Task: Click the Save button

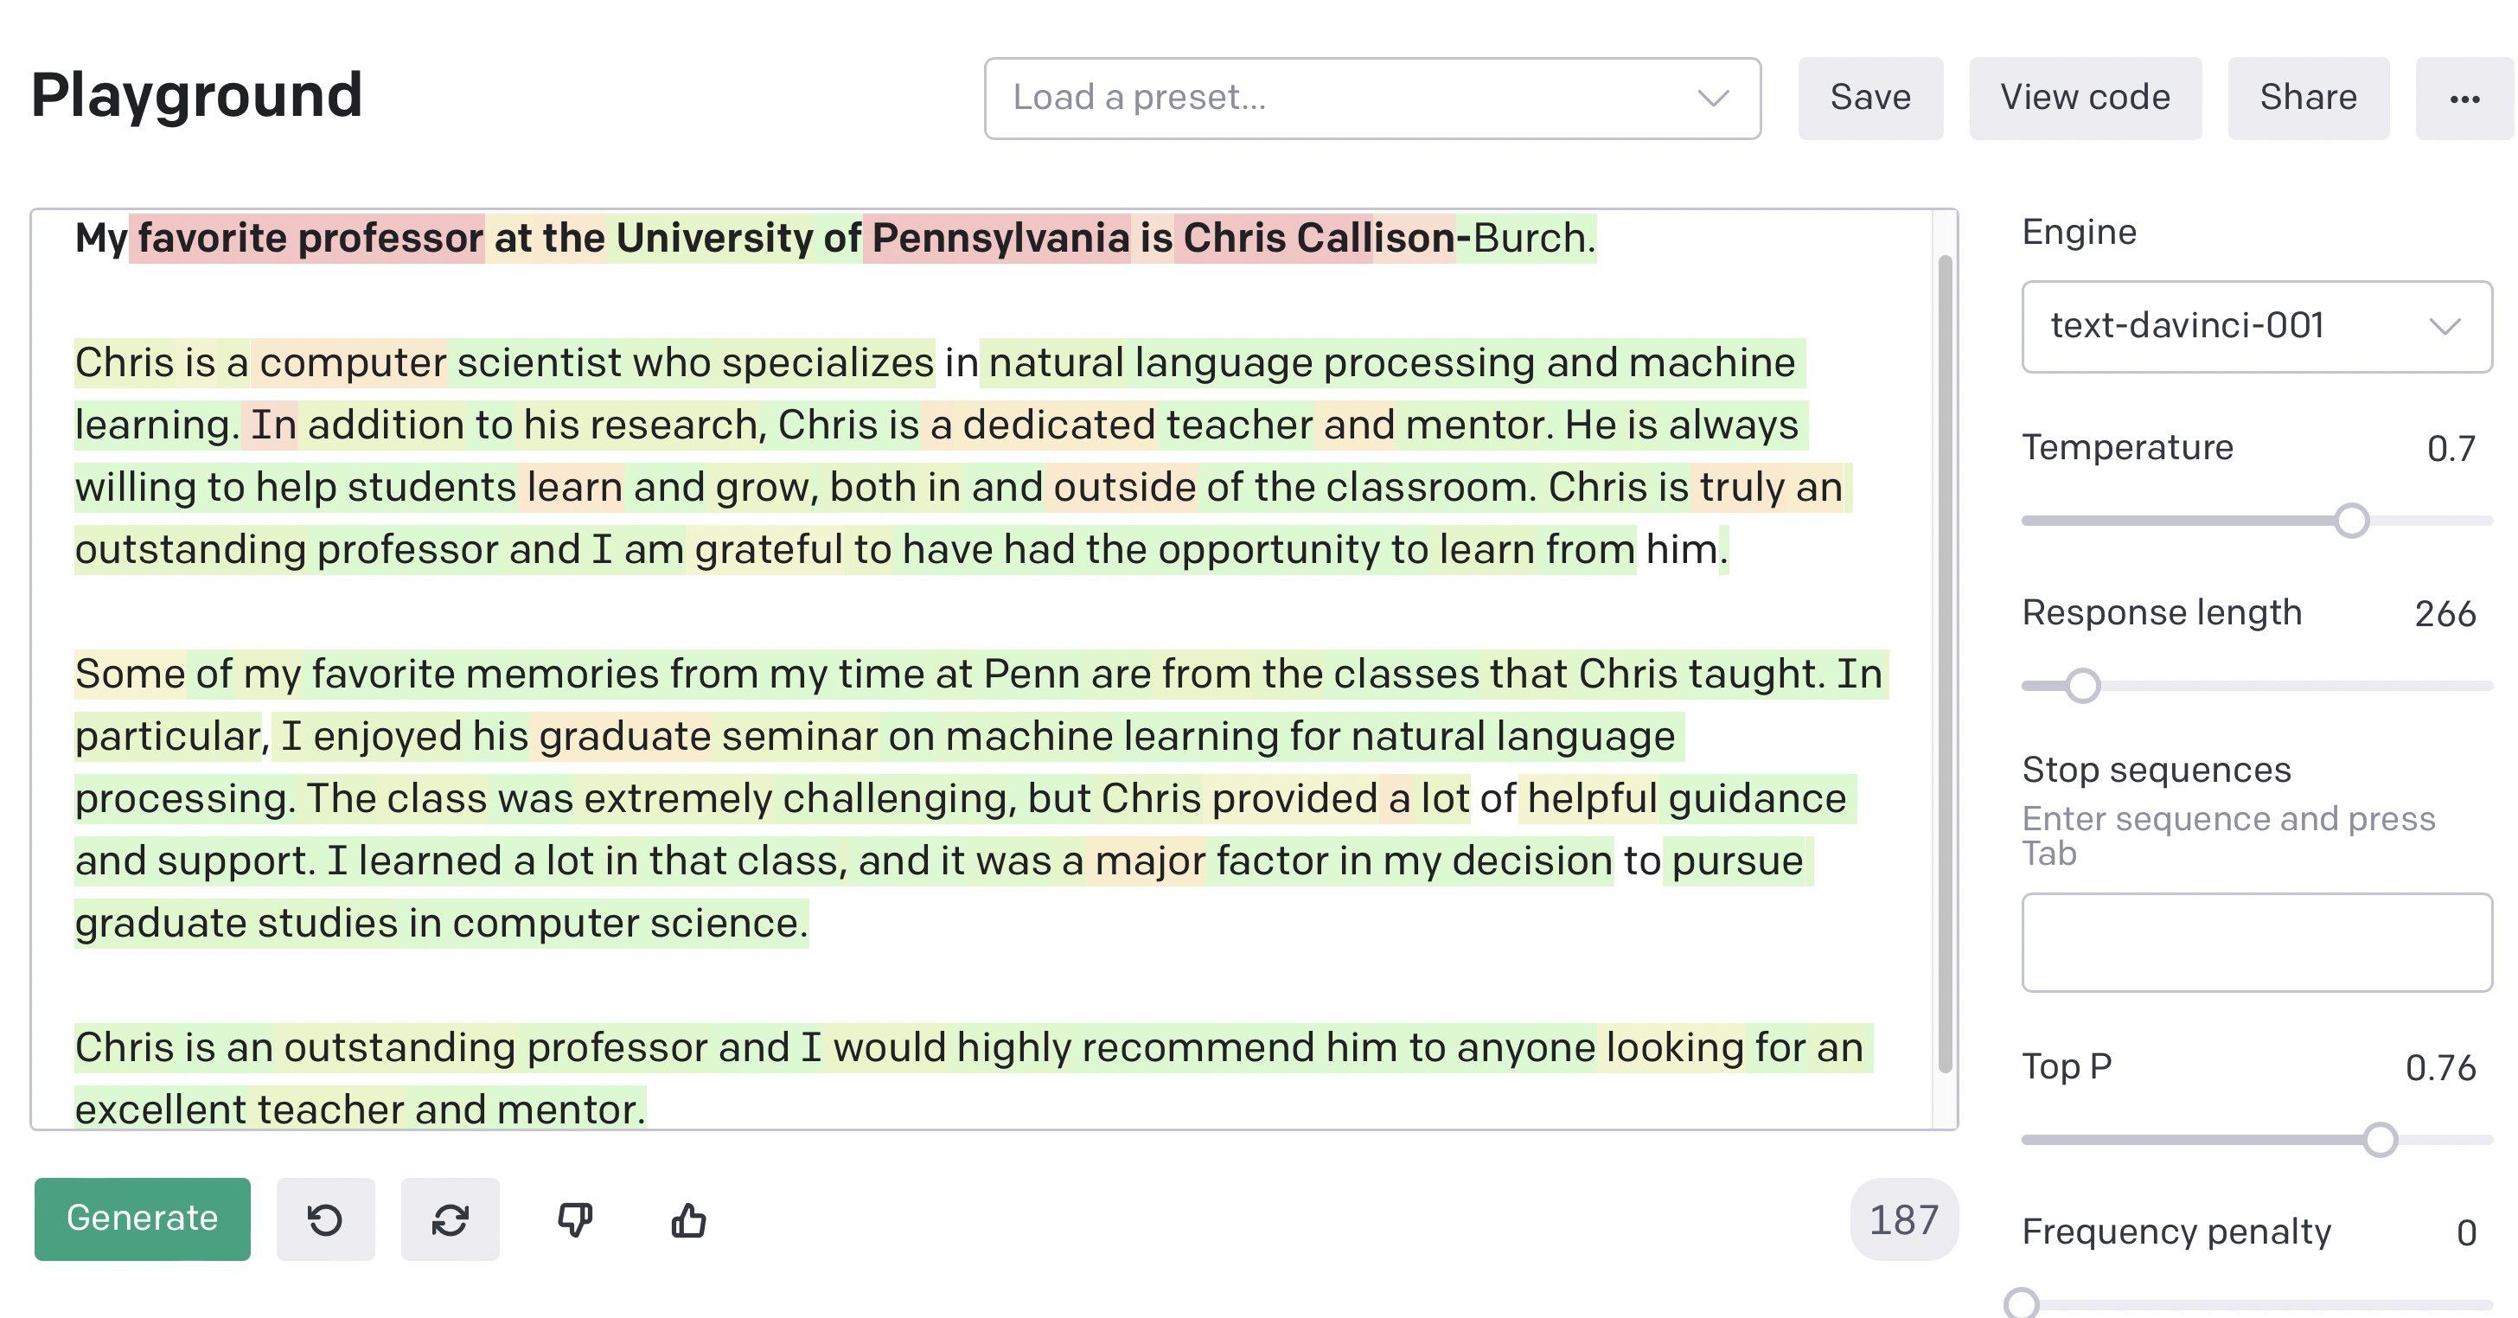Action: coord(1870,98)
